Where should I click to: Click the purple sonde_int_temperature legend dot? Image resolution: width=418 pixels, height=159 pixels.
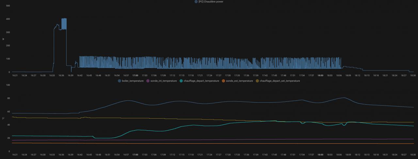point(148,81)
